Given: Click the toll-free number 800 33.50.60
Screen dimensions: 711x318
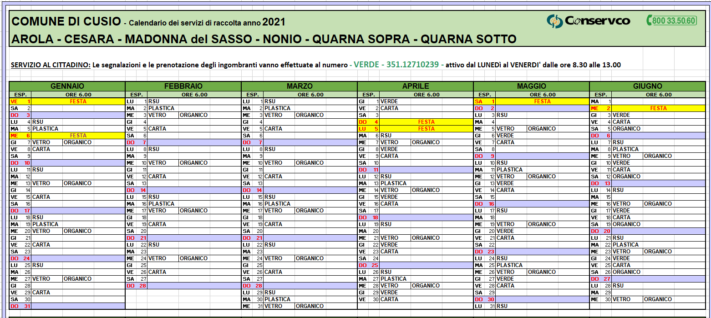Looking at the screenshot, I should [x=674, y=21].
